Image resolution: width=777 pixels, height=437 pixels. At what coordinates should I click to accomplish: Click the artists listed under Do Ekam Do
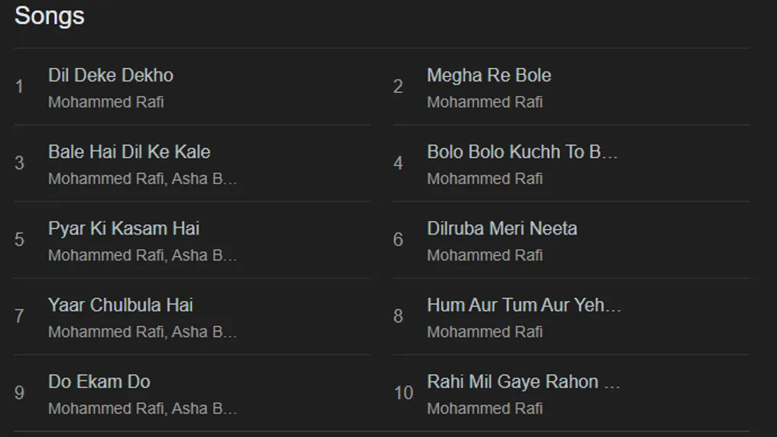[x=142, y=409]
